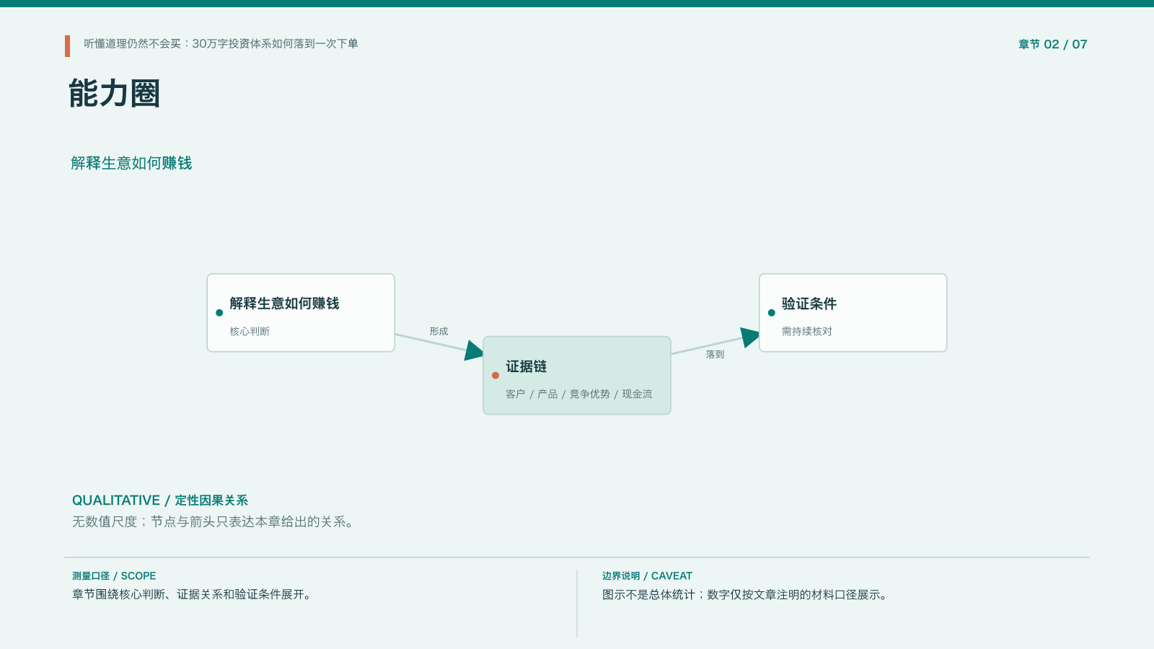
Task: Select the label 测量口径 / SCOPE
Action: (x=114, y=576)
